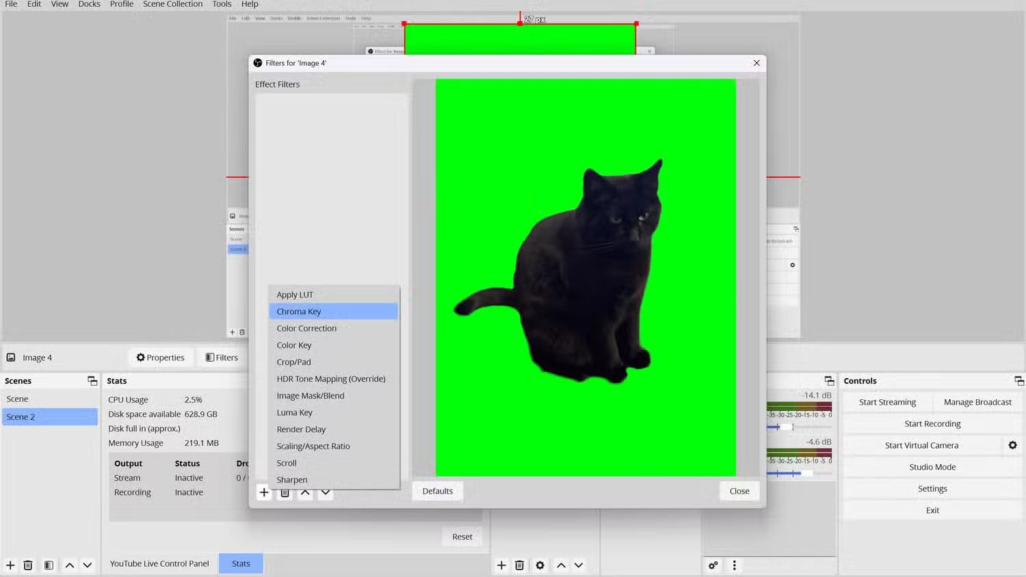The width and height of the screenshot is (1026, 577).
Task: Select Color Correction filter
Action: click(333, 328)
